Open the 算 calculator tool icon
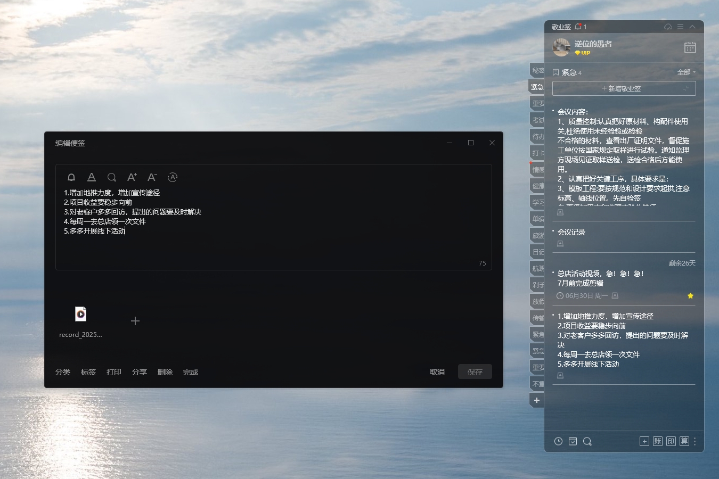This screenshot has height=479, width=719. [684, 441]
